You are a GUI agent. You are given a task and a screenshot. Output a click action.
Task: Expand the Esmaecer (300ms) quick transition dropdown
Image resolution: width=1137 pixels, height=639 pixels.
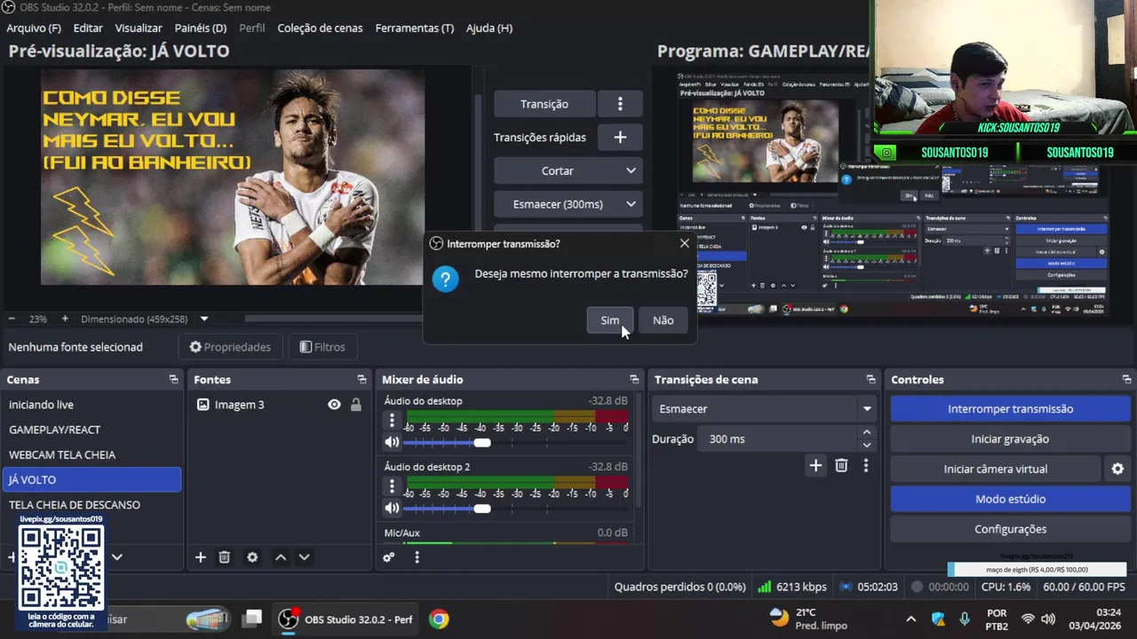pos(568,204)
